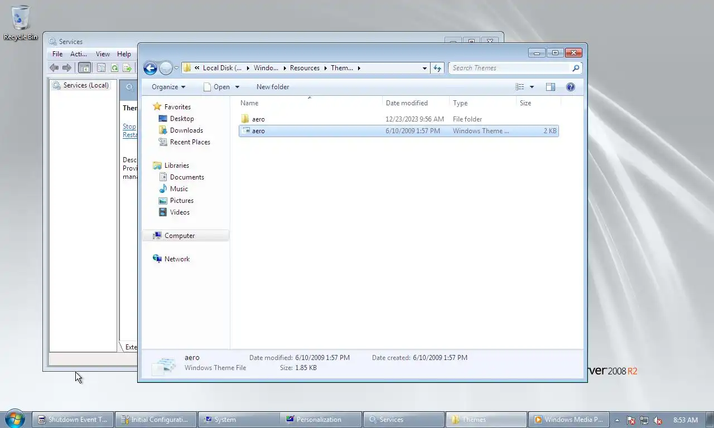Open the More view options arrow
Viewport: 714px width, 428px height.
click(x=532, y=87)
